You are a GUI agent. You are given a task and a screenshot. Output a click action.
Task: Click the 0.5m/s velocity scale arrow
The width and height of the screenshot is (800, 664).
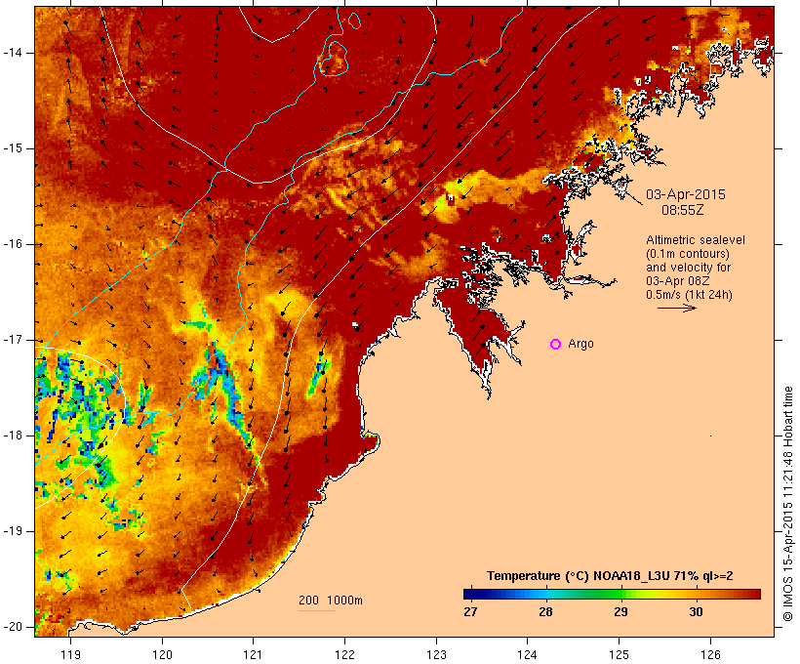point(677,308)
